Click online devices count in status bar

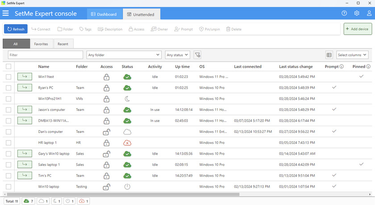[29, 201]
